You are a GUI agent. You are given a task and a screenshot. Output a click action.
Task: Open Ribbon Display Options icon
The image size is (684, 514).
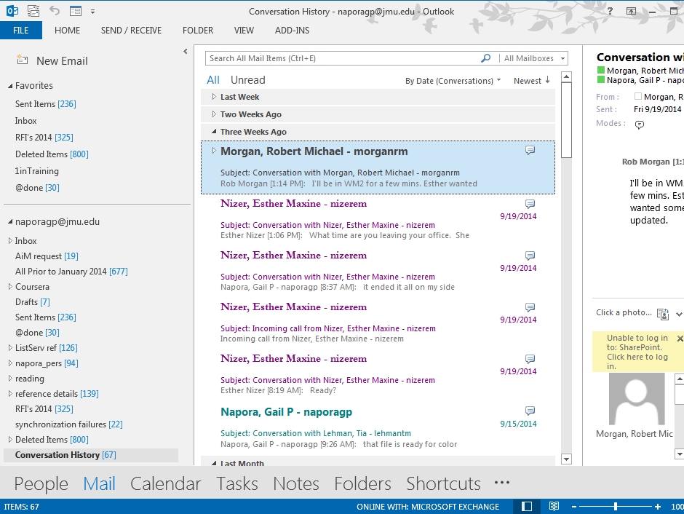631,12
